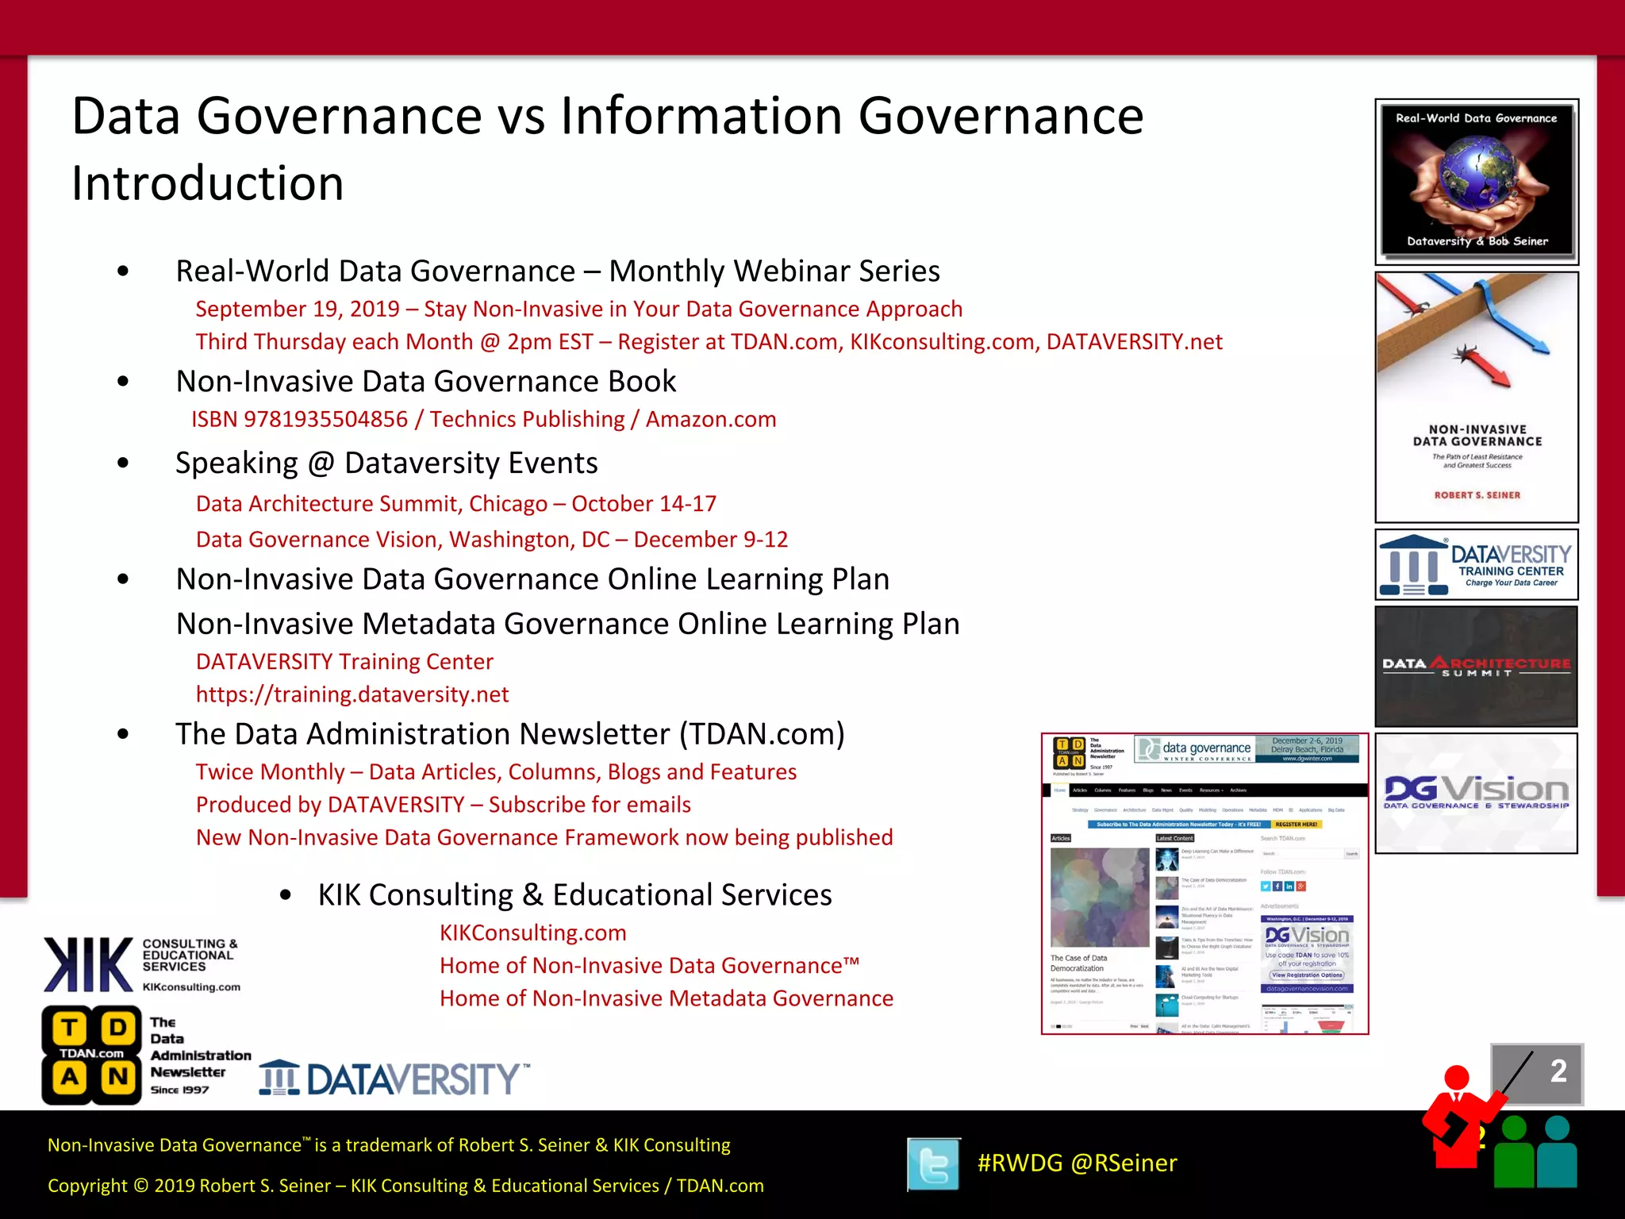Open the KIKConsulting.com link

pos(533,933)
